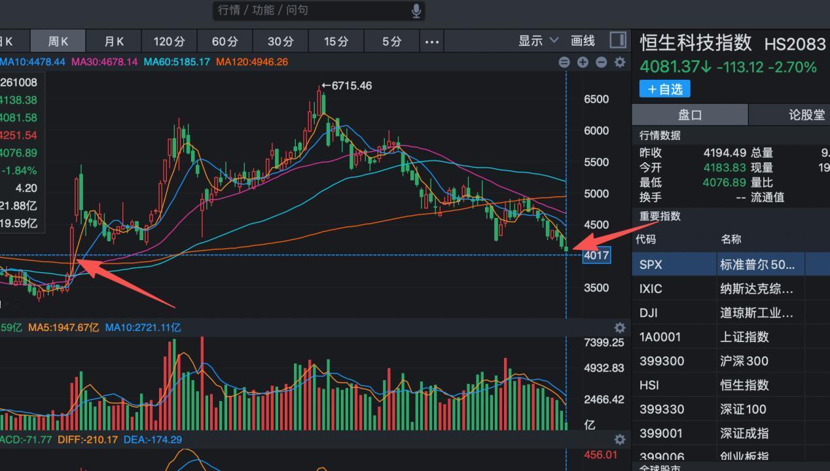Click the 昨收 4194.49 value

725,152
